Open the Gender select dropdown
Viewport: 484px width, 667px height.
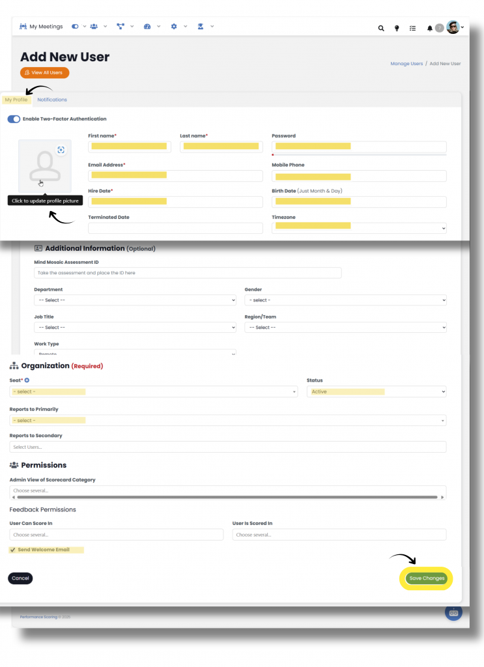click(x=345, y=300)
